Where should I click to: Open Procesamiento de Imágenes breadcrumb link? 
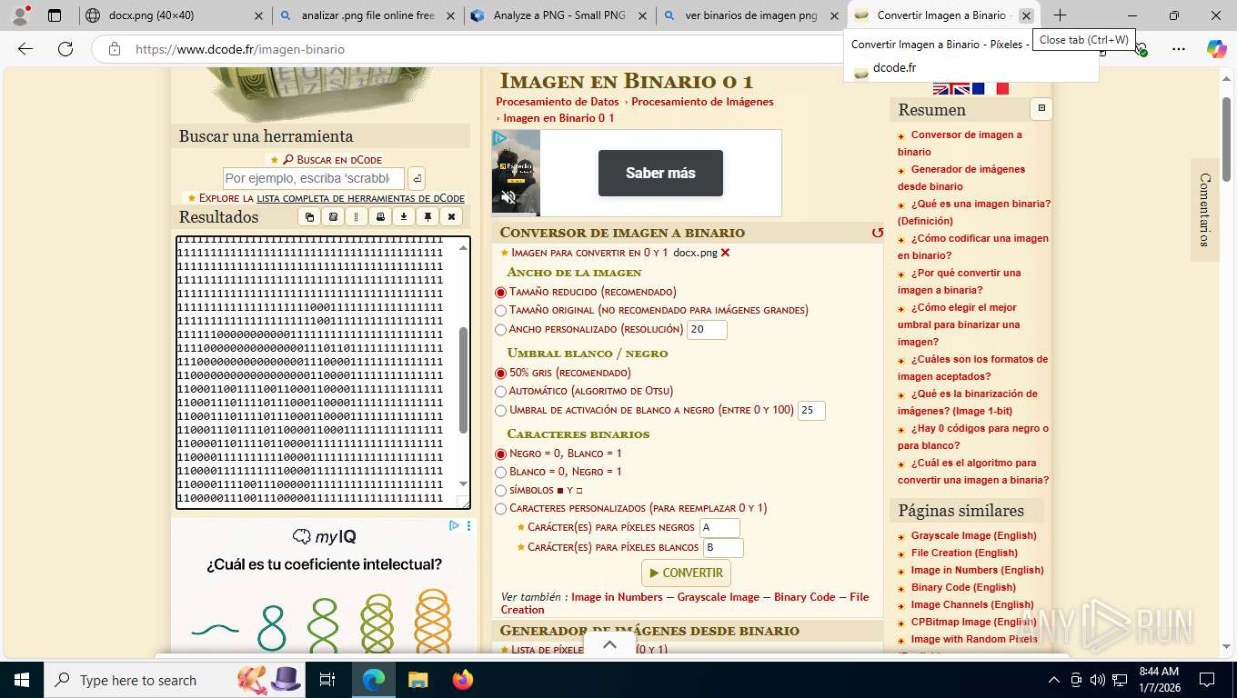(702, 102)
